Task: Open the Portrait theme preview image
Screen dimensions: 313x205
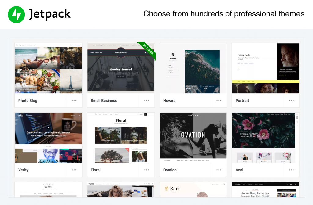Action: pos(266,68)
